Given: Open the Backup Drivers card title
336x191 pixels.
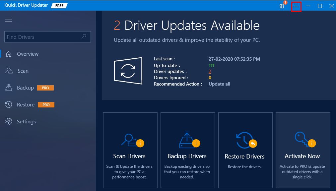Looking at the screenshot, I should point(187,156).
